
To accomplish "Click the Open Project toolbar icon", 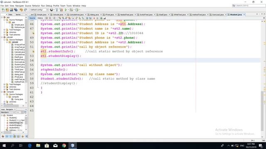I will 11,10.
